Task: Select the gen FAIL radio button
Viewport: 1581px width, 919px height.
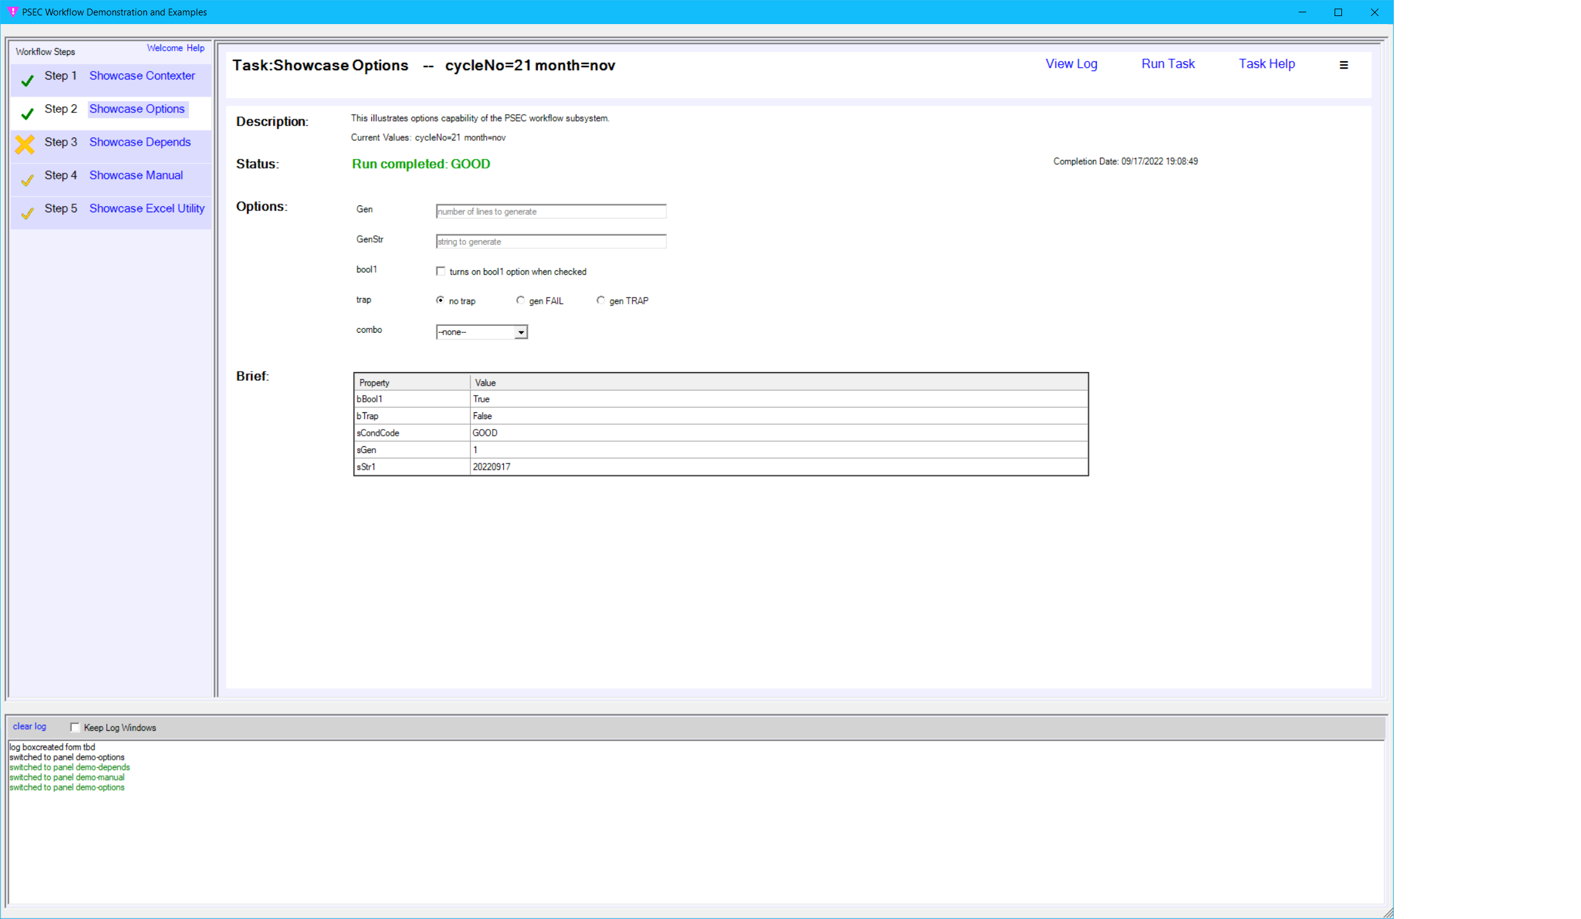Action: (520, 301)
